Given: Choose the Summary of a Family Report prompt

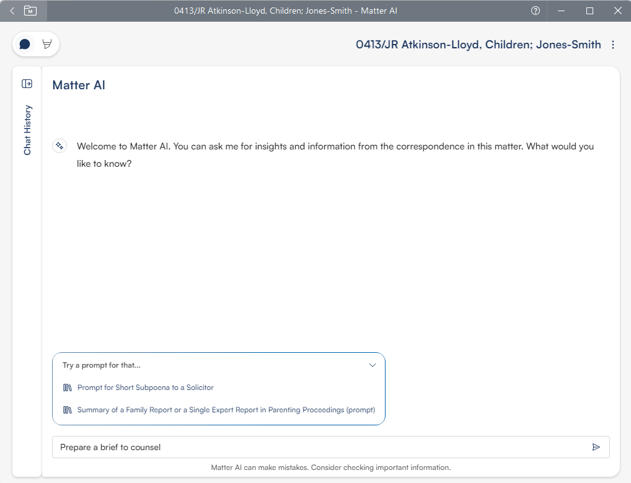Looking at the screenshot, I should tap(226, 410).
